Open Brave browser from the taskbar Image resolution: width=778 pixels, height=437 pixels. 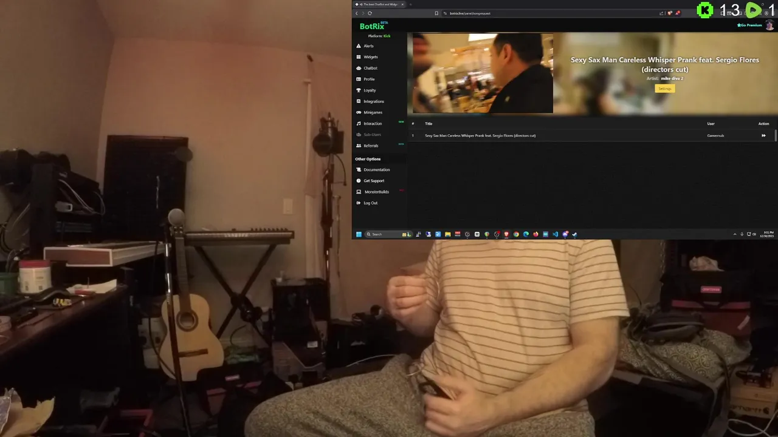click(506, 234)
